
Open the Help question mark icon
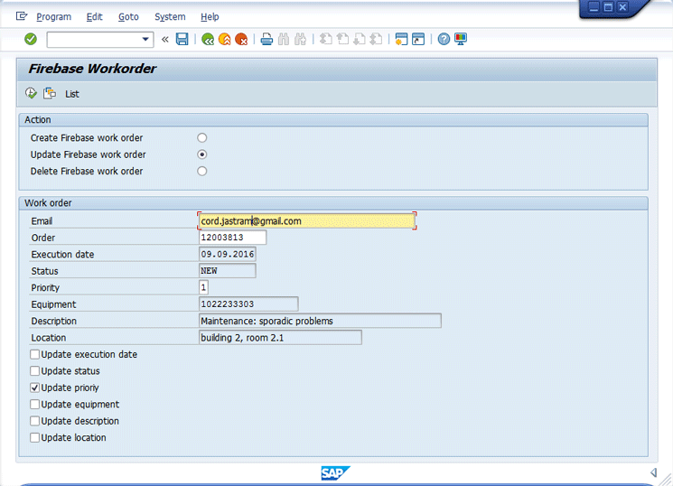[444, 39]
